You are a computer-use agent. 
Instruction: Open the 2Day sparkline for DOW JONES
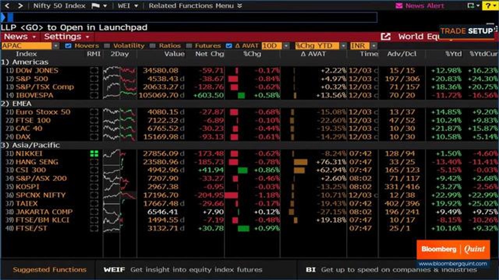point(119,71)
